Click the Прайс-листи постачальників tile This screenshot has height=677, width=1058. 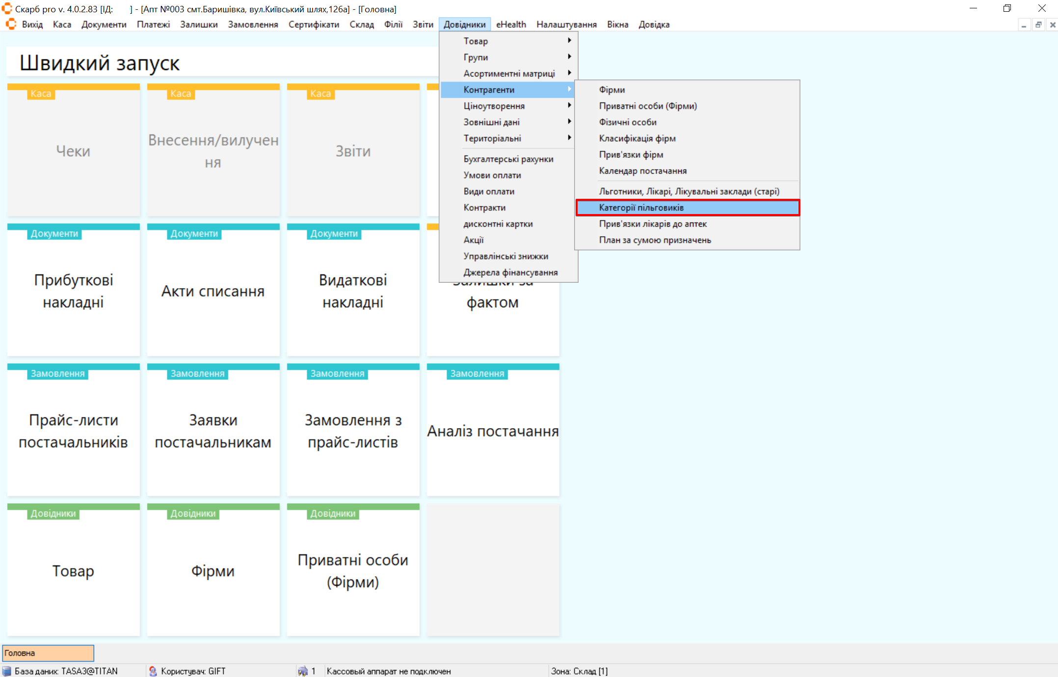tap(74, 431)
